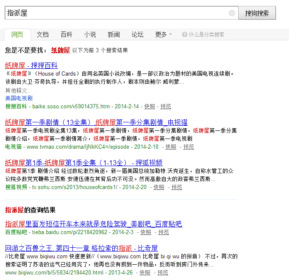Image resolution: width=289 pixels, height=280 pixels.
Task: Click the tieba.baidu.com/p/2218420962 URL text
Action: pyautogui.click(x=69, y=232)
